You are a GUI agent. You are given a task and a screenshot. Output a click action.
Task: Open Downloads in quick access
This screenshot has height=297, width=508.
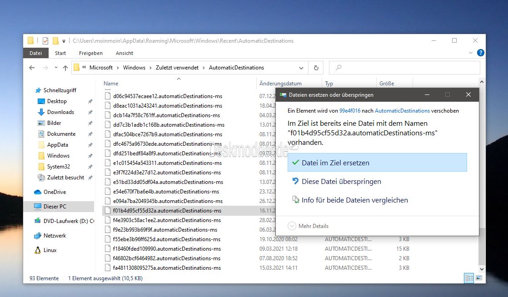click(x=60, y=112)
